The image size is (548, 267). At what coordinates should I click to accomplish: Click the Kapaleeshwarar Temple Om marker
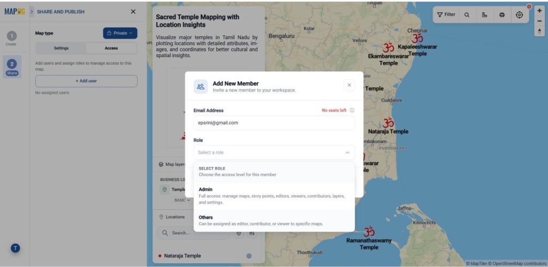pyautogui.click(x=417, y=38)
